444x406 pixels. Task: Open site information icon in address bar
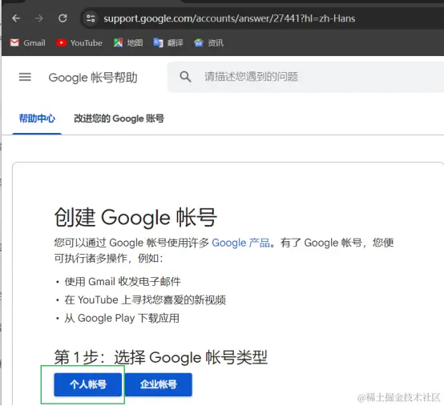(x=91, y=18)
